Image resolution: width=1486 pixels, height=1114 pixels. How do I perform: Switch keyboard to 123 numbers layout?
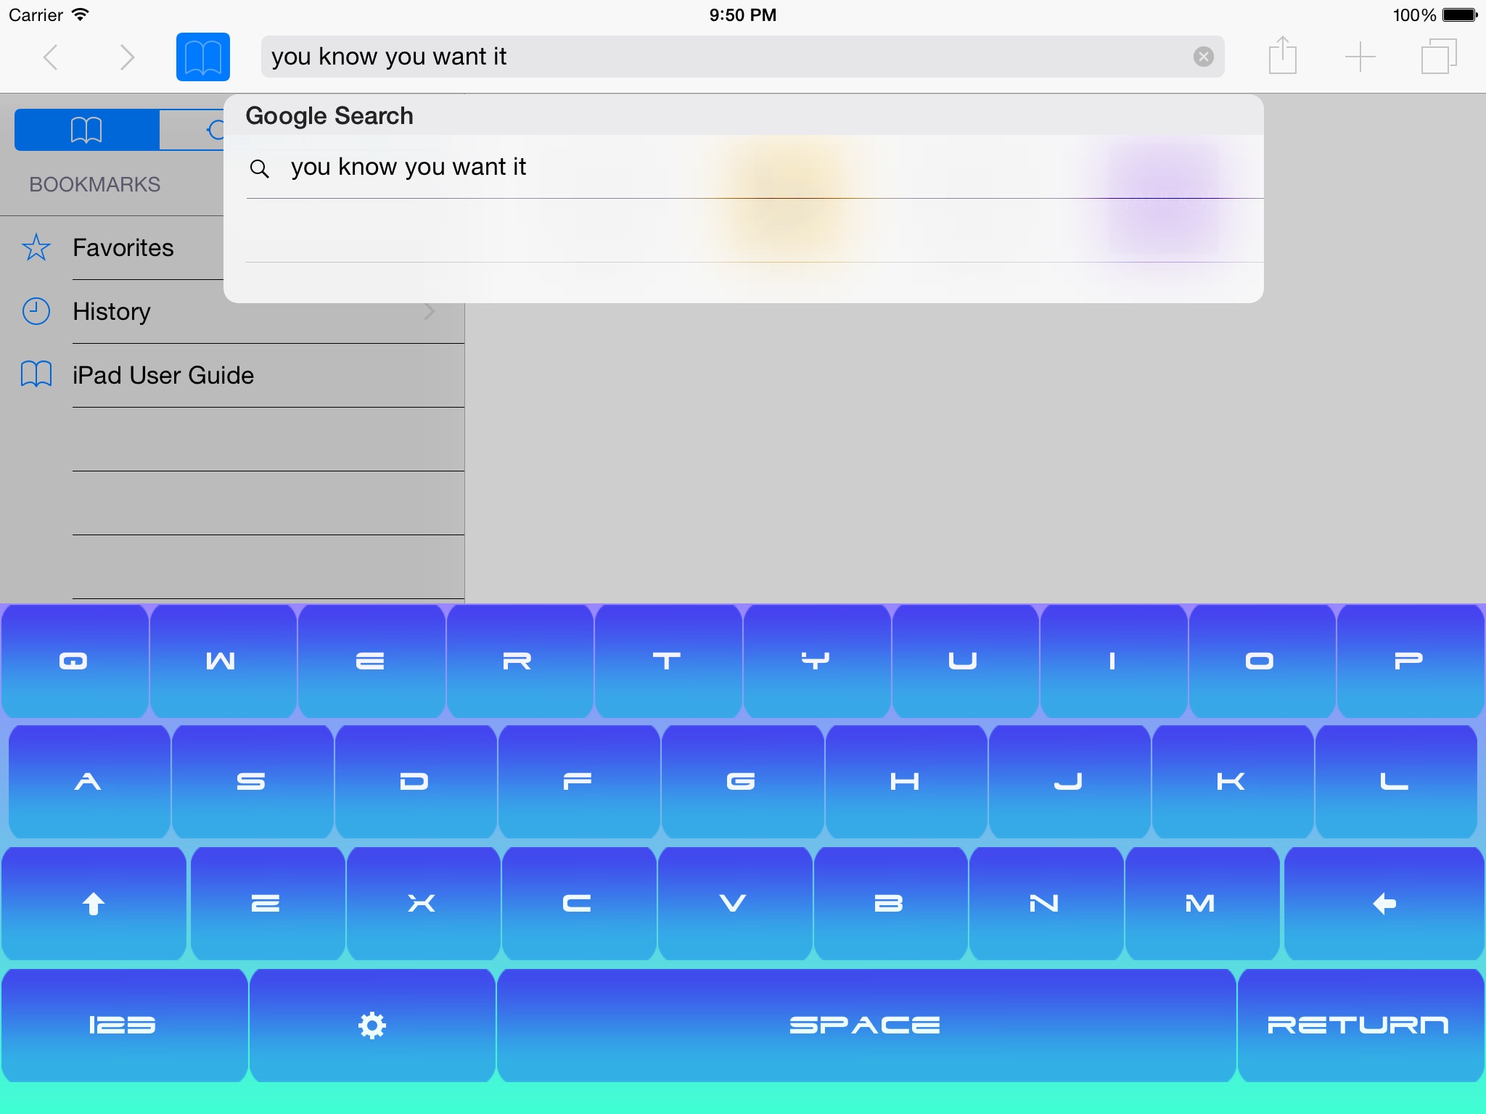click(x=123, y=1025)
